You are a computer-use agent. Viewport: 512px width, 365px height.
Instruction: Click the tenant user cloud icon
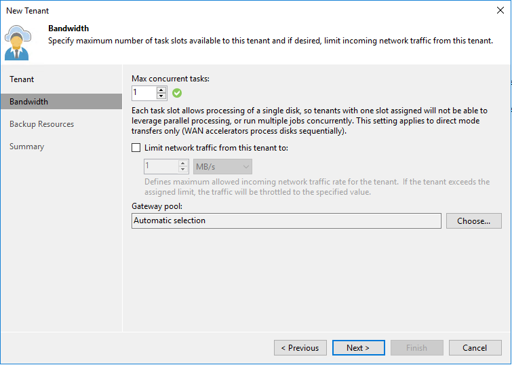click(x=18, y=43)
